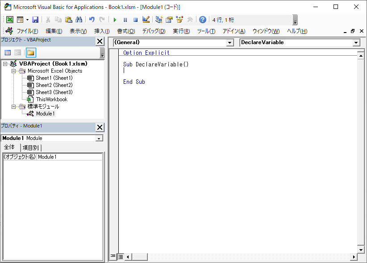
Task: Open the ウィンドウ menu
Action: (x=266, y=31)
